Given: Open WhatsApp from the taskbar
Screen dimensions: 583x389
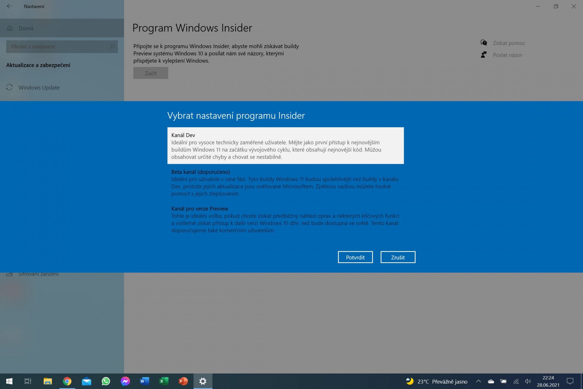Looking at the screenshot, I should [106, 381].
